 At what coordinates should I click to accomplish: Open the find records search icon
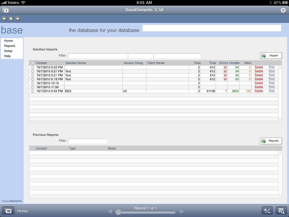click(x=281, y=211)
